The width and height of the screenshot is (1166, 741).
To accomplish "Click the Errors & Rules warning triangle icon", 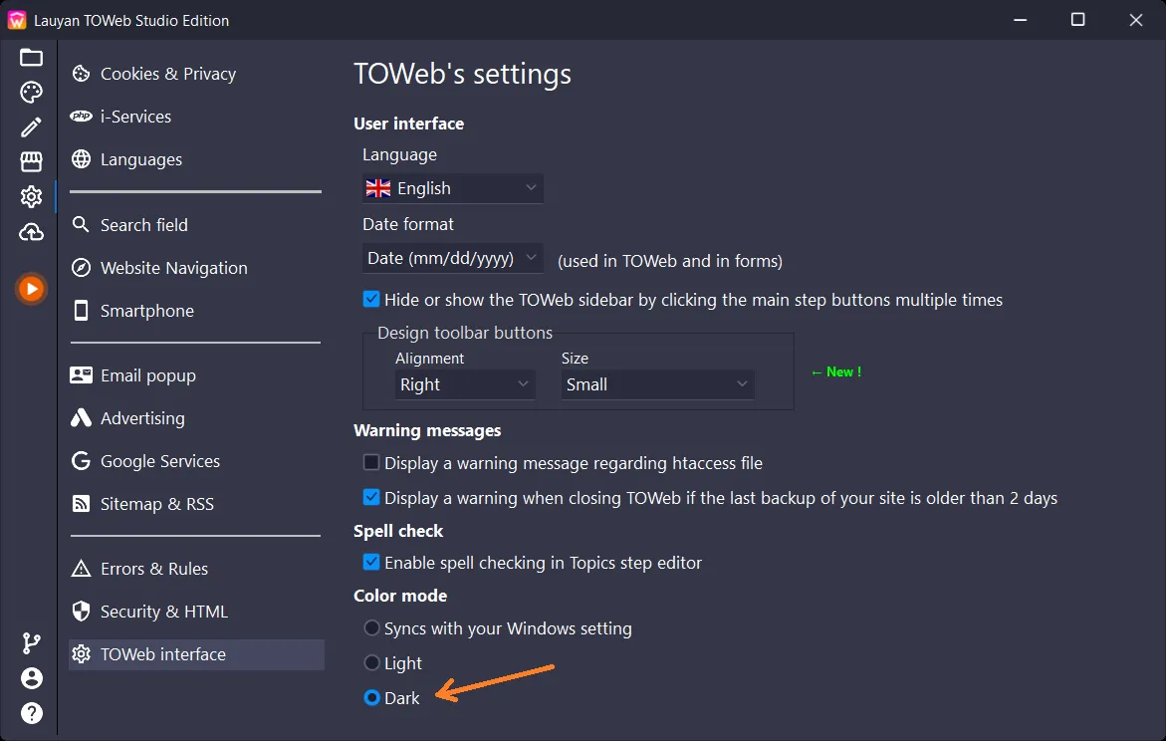I will click(x=81, y=569).
